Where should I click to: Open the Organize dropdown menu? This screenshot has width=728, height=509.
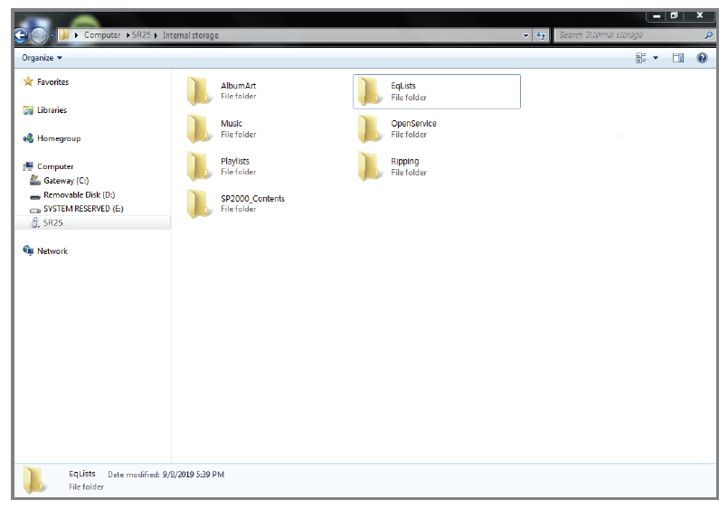tap(43, 58)
